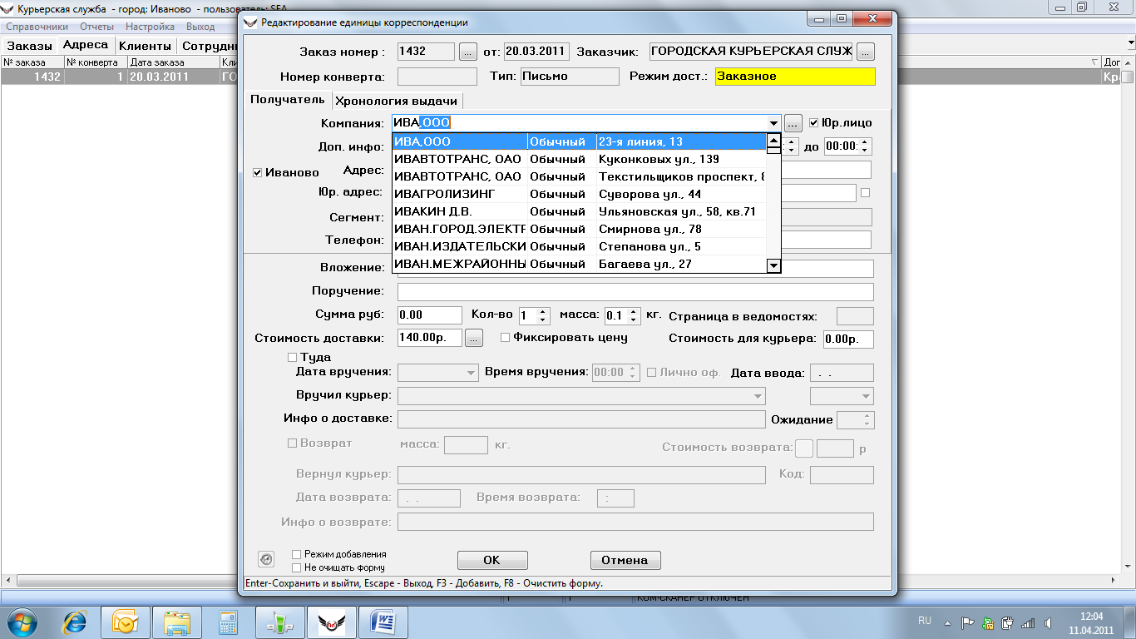Open network signal icon in system tray
Viewport: 1136px width, 639px height.
[x=1027, y=622]
